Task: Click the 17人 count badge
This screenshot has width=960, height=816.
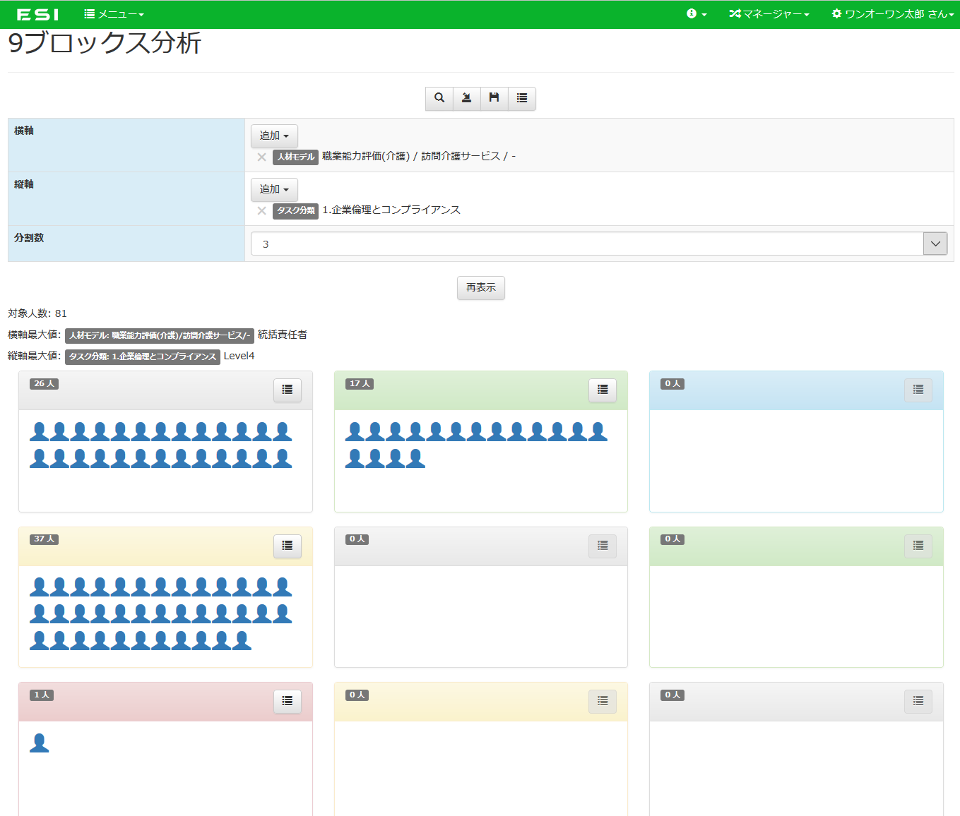Action: pos(360,383)
